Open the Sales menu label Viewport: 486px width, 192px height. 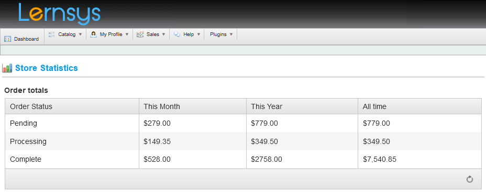click(153, 34)
